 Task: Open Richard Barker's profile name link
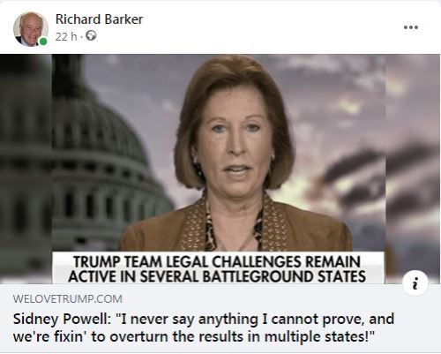(x=99, y=19)
